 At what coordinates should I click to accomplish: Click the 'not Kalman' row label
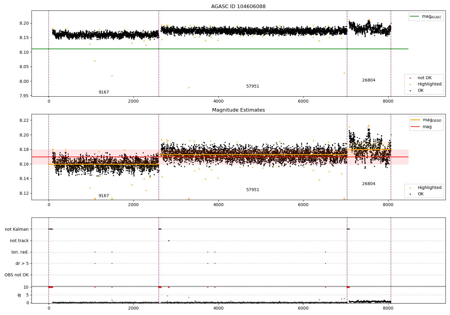(17, 229)
